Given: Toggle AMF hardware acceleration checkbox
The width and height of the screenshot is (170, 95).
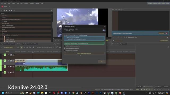Looking at the screenshot, I should tap(65, 48).
